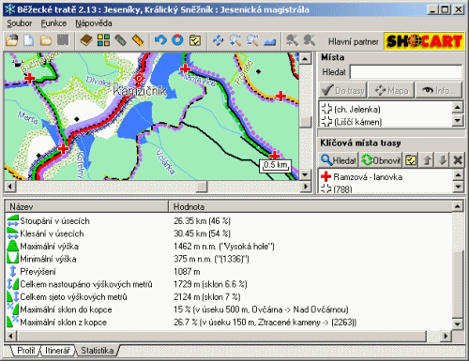The width and height of the screenshot is (469, 361).
Task: Select Celkem nastoupáno výškových metrů row
Action: 229,284
